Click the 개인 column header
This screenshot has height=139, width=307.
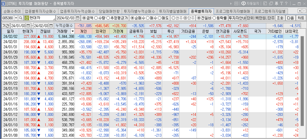click(83, 31)
